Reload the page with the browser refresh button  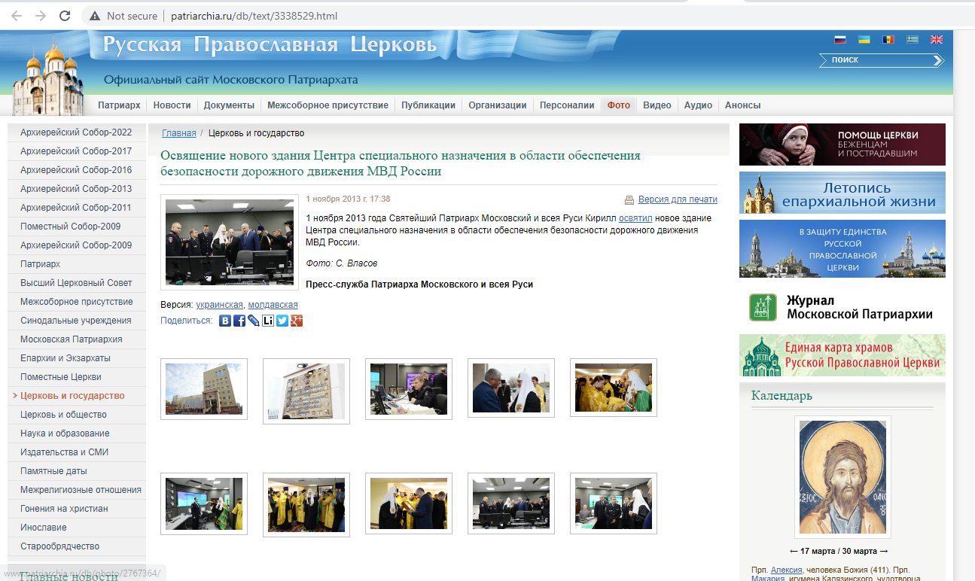tap(65, 16)
